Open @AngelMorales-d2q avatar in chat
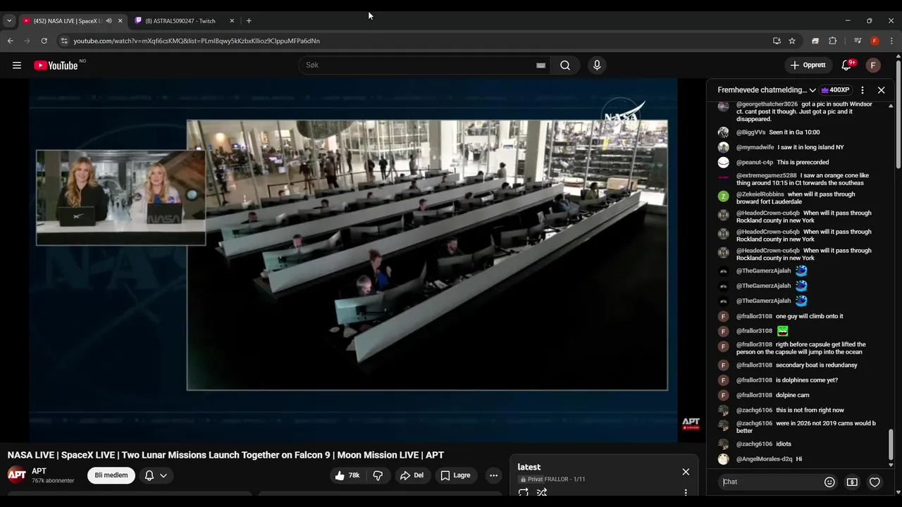 click(723, 459)
